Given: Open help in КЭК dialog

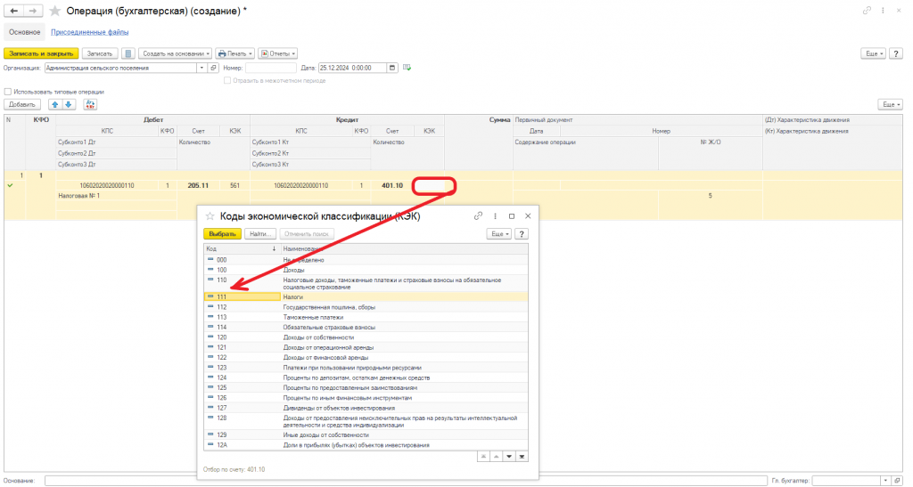Looking at the screenshot, I should pos(522,233).
